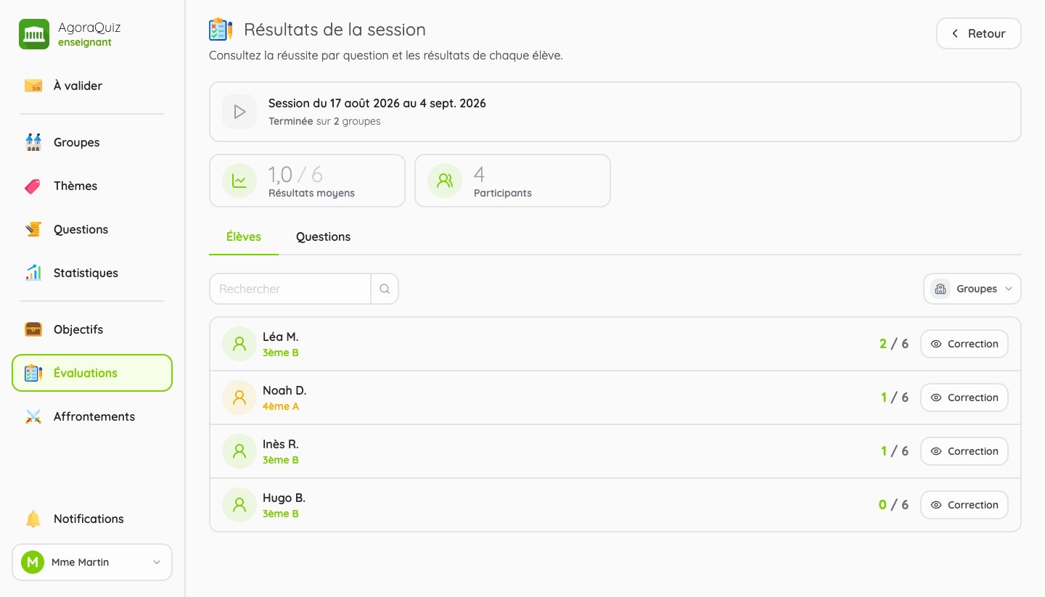Screen dimensions: 1045x597
Task: Go to Groupes in sidebar
Action: click(x=92, y=142)
